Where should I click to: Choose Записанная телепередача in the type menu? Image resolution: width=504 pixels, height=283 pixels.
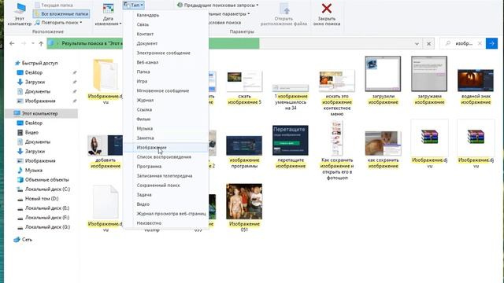(166, 176)
